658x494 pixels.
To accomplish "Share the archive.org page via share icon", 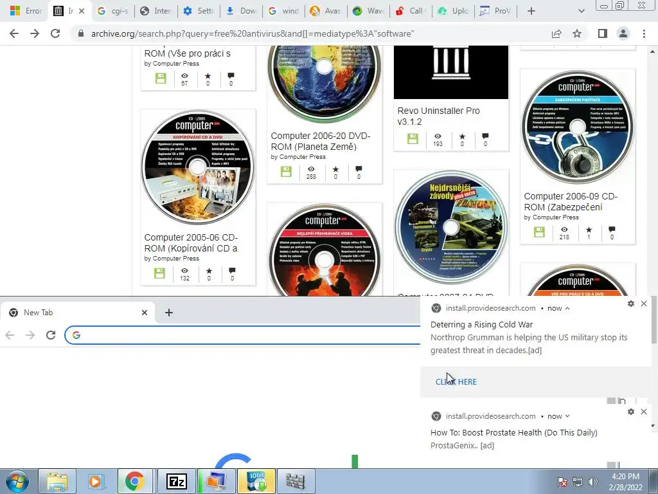I will click(x=556, y=33).
